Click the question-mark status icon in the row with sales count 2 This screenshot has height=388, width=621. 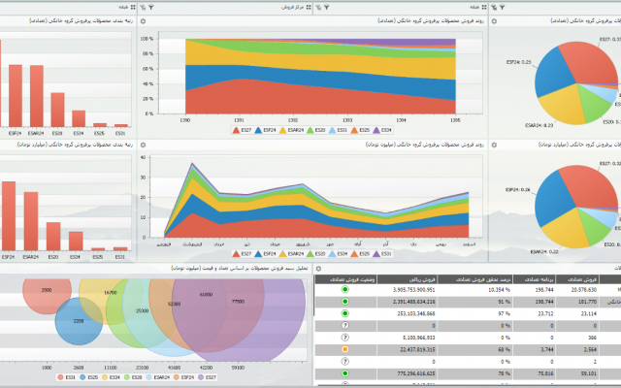tap(345, 361)
